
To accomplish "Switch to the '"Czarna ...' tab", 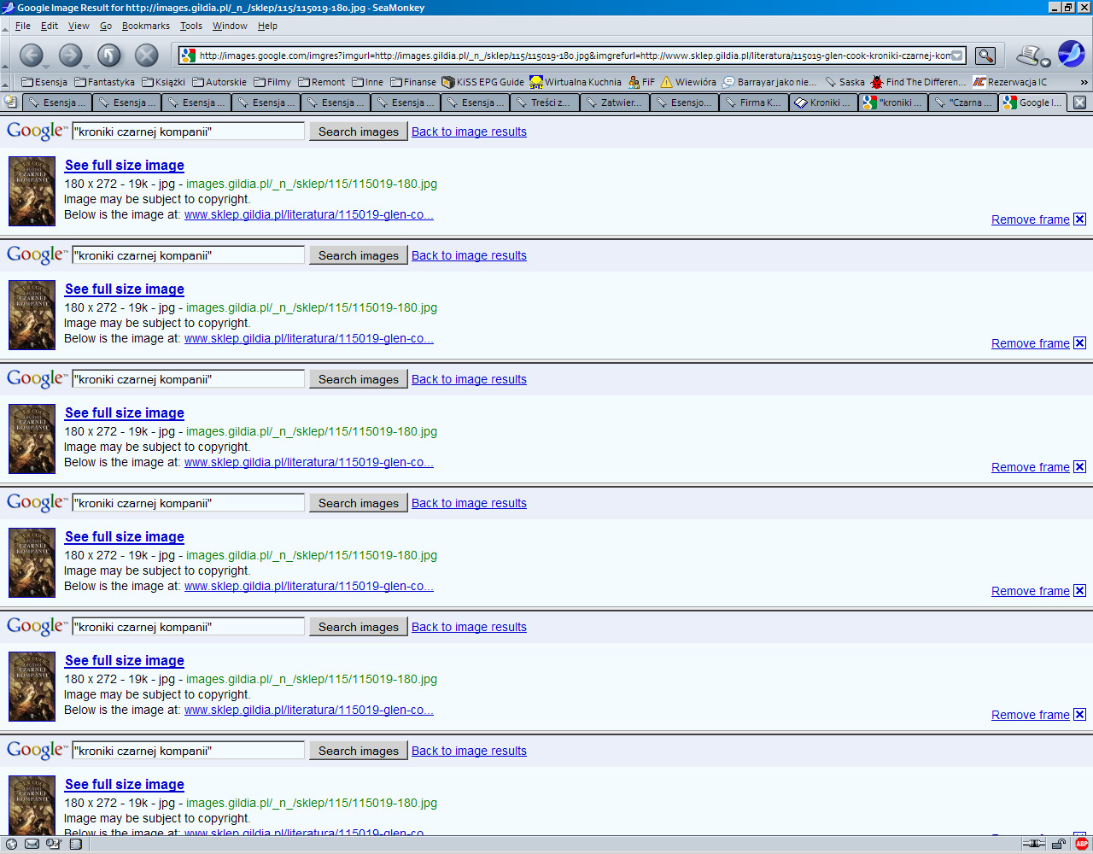I will pyautogui.click(x=963, y=102).
